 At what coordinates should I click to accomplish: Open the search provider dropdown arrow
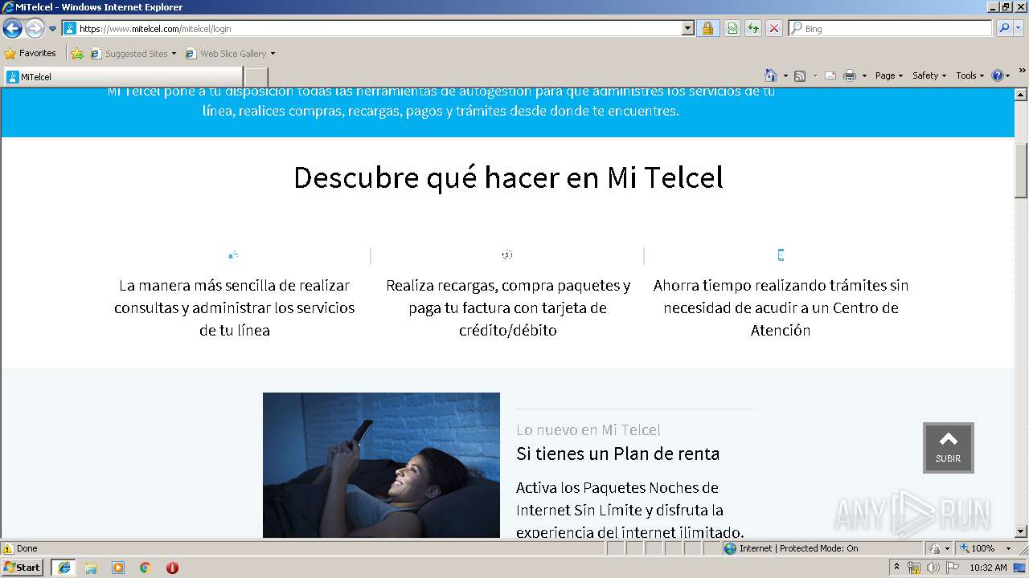tap(1019, 28)
